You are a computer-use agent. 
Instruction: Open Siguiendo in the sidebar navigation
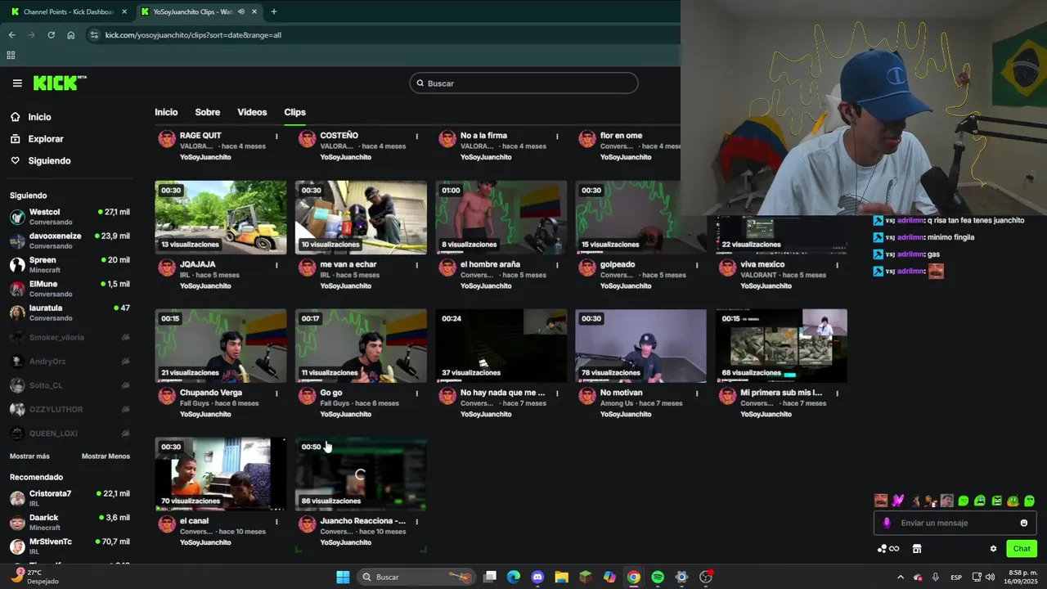49,161
